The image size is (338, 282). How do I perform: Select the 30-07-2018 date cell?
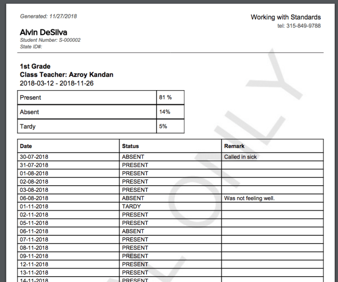click(33, 156)
